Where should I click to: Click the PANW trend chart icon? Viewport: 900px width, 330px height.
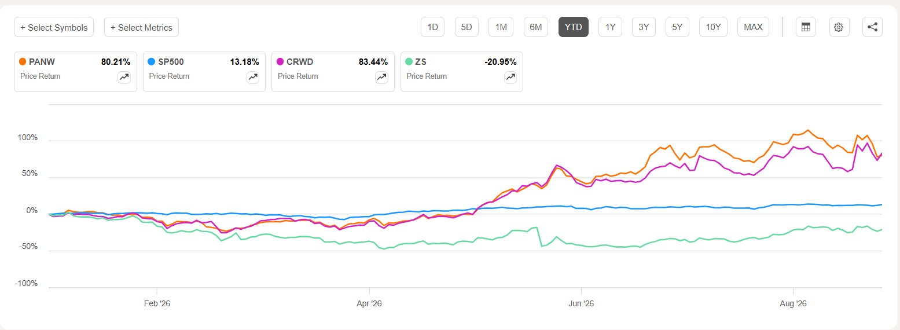pos(124,77)
